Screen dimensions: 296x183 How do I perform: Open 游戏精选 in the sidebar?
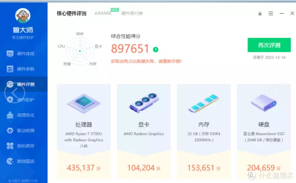tap(24, 161)
